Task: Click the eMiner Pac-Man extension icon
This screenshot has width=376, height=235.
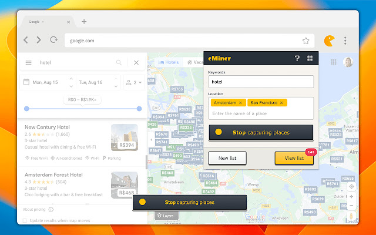Action: 329,41
